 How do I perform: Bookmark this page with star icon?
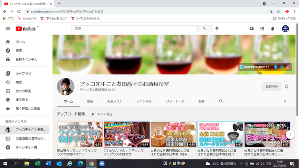[278, 11]
